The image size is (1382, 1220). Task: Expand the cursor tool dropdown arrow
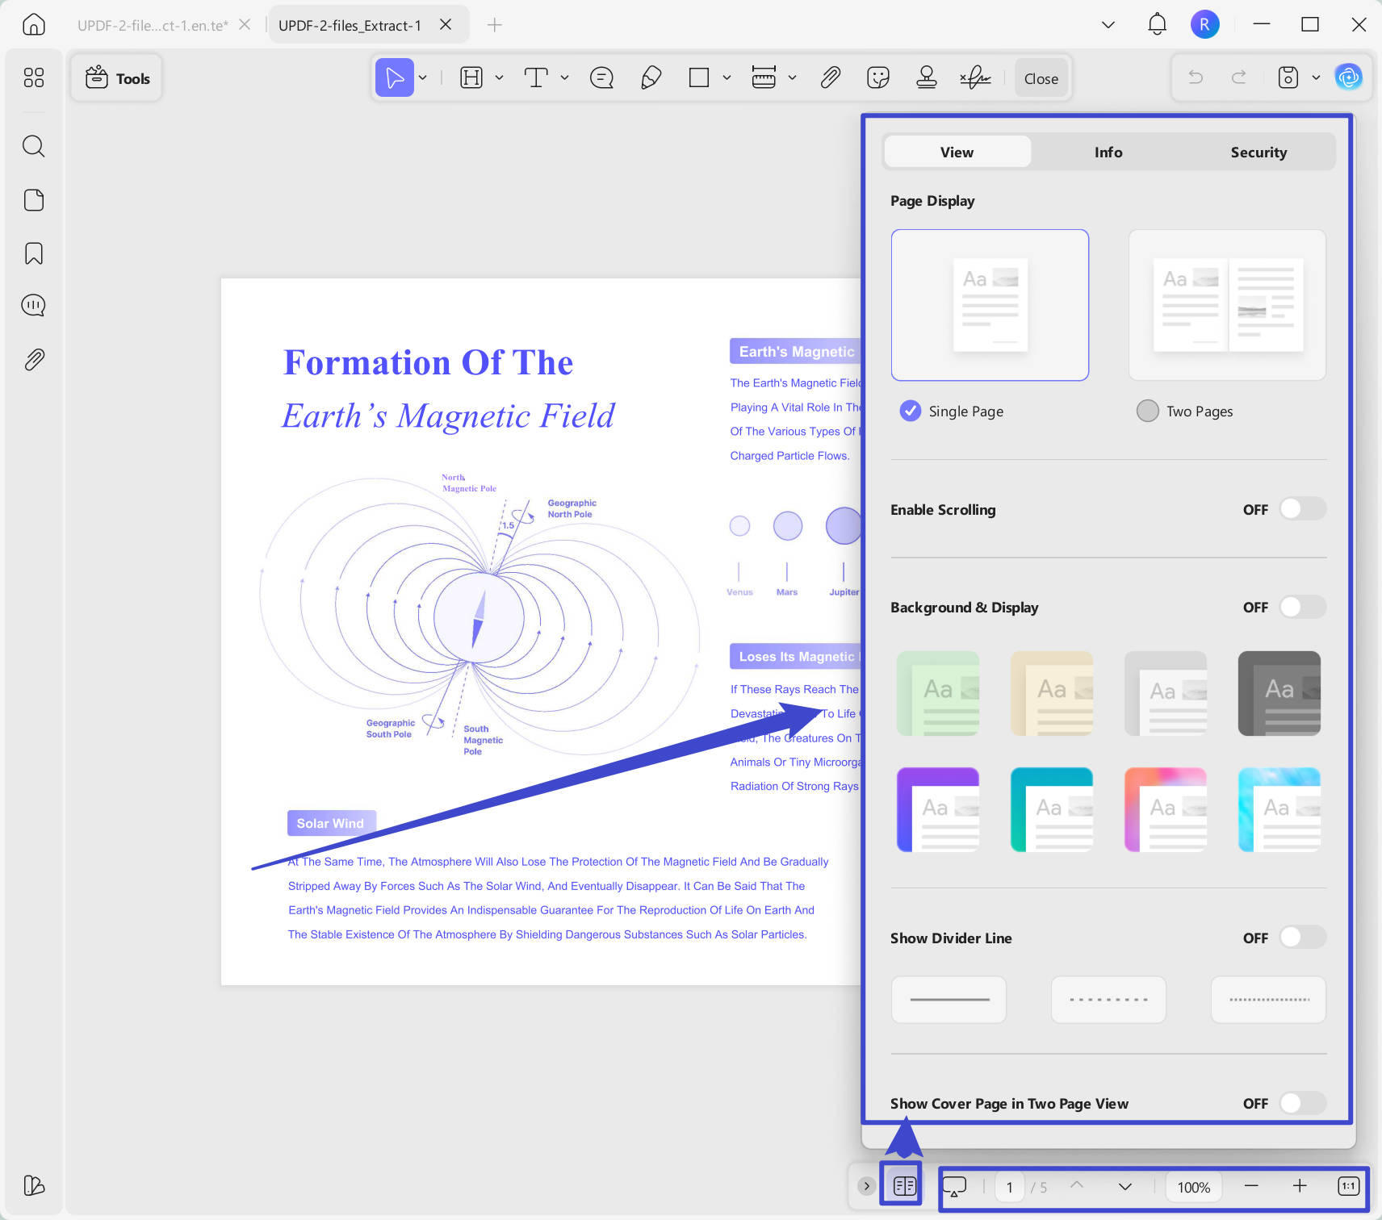pyautogui.click(x=422, y=77)
